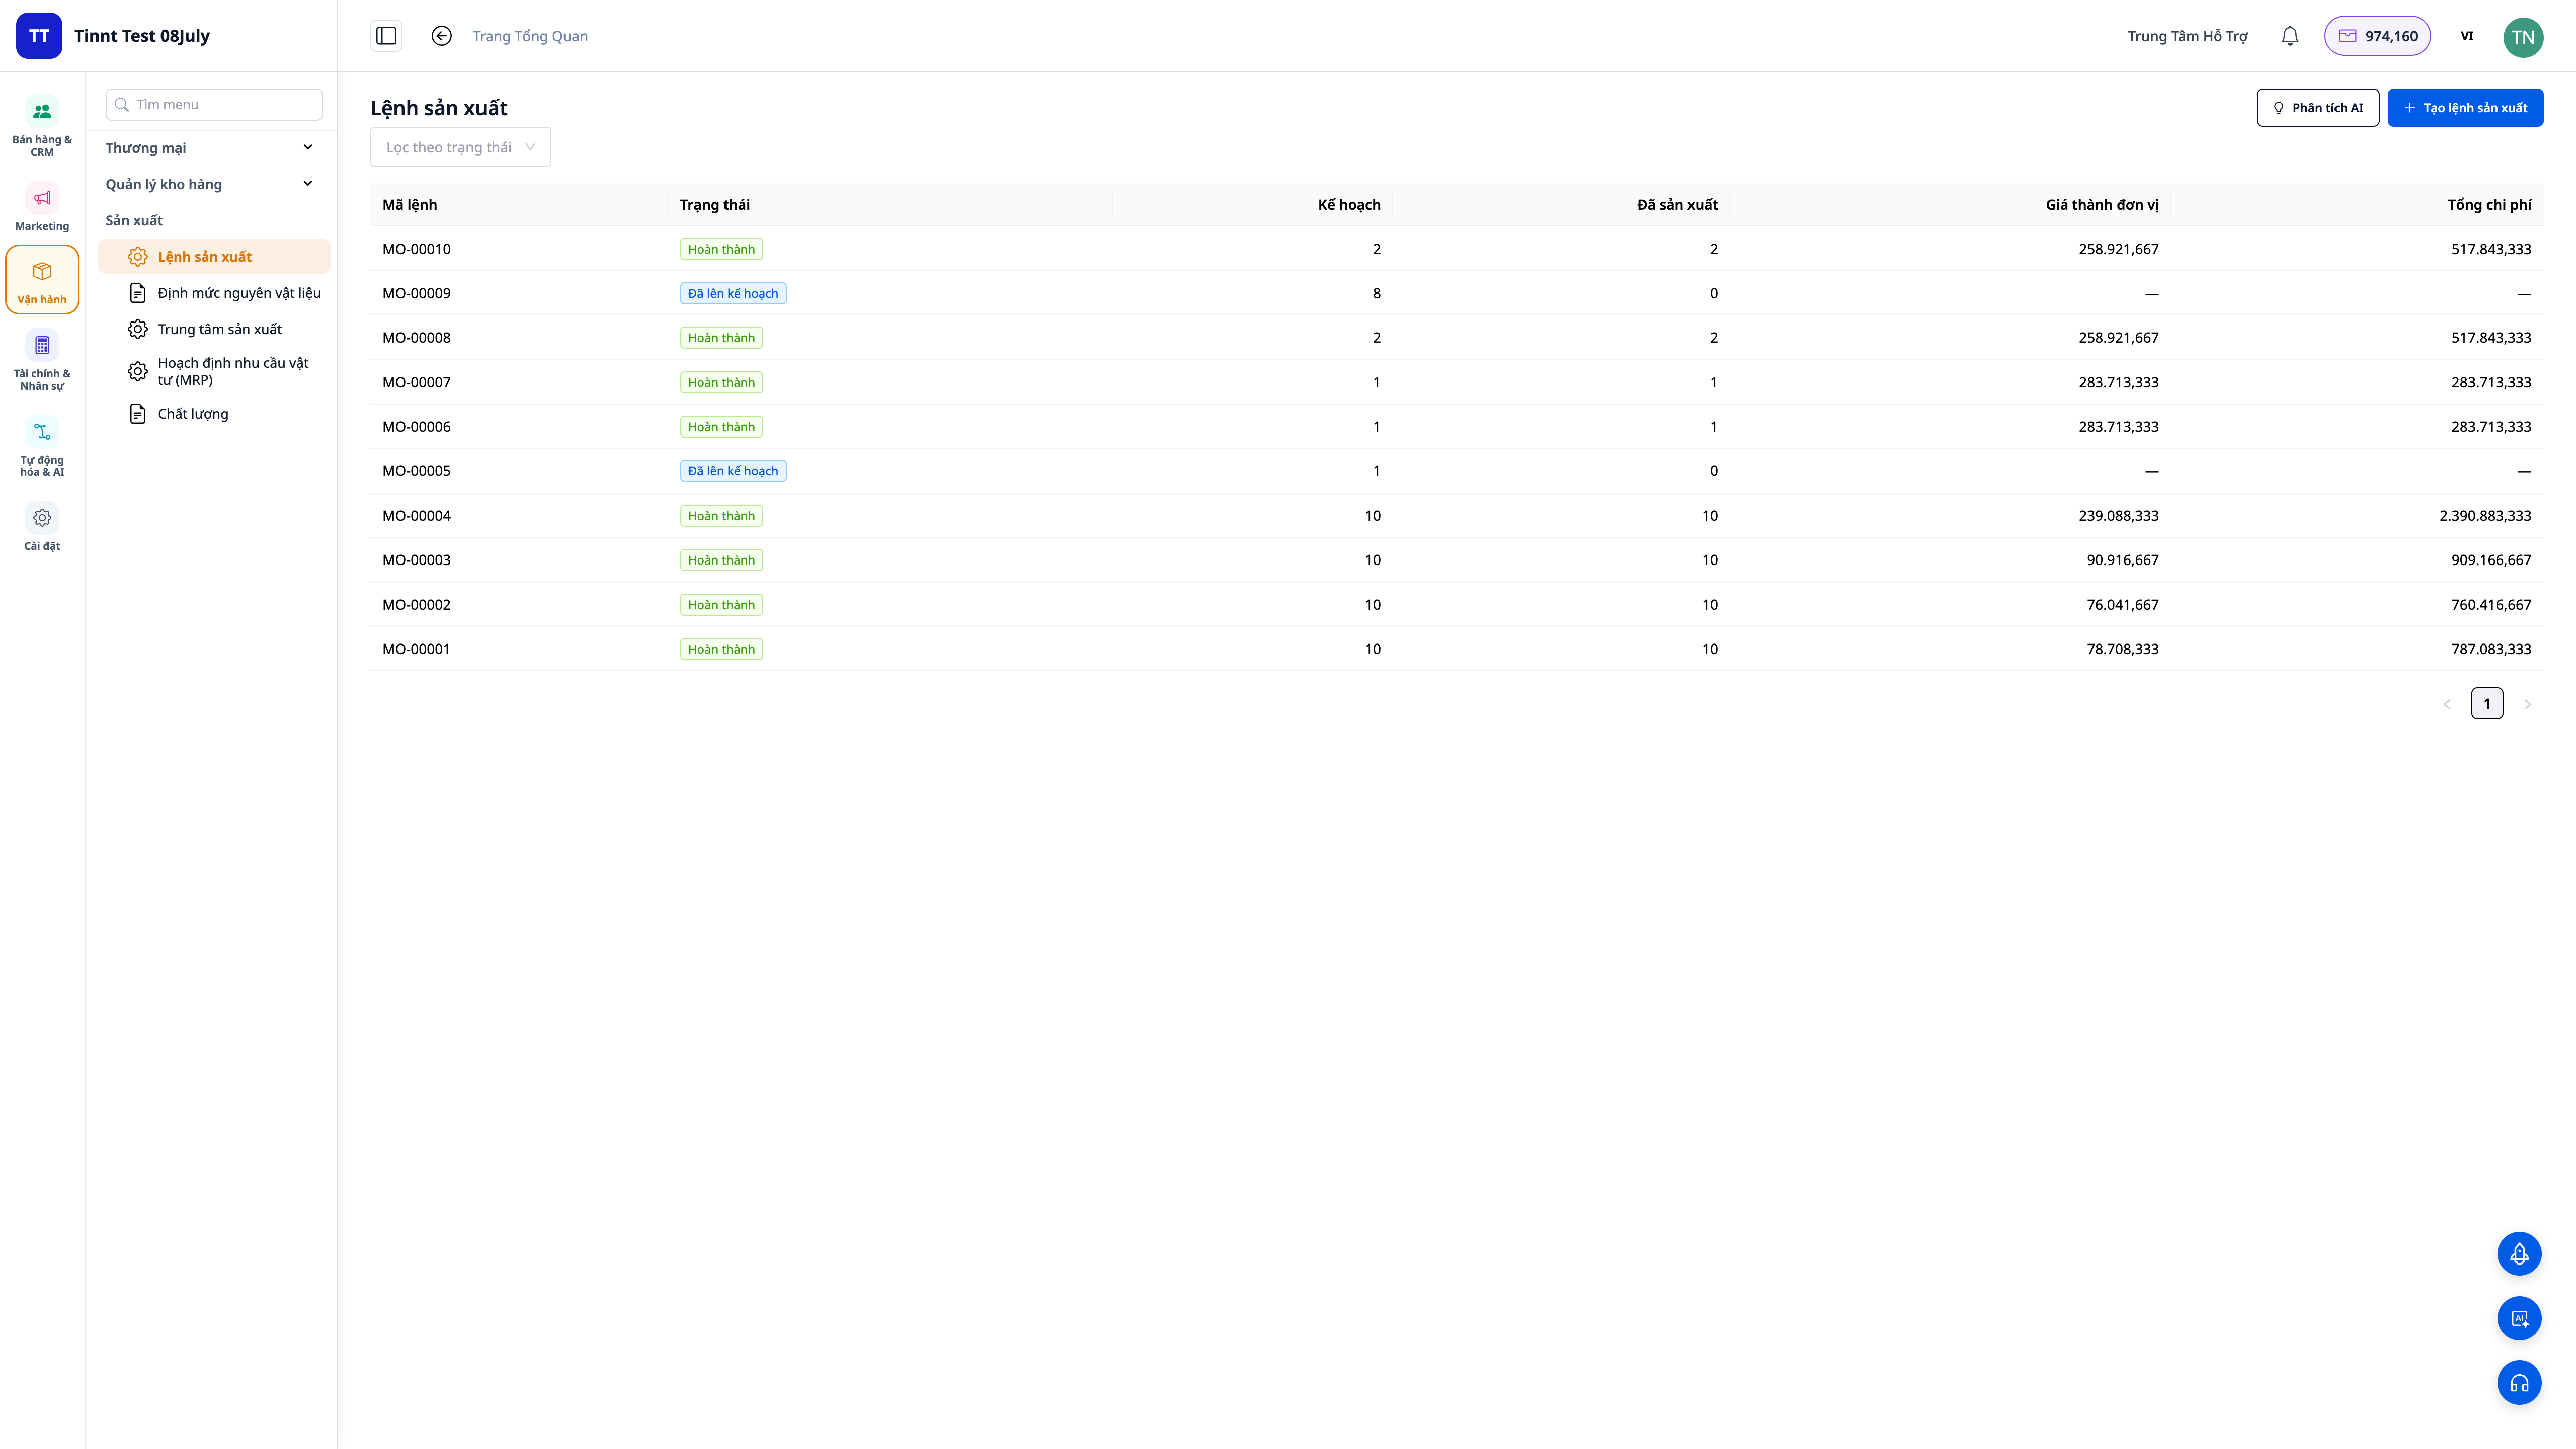Click Hoàn thành tag of MO-00010
The width and height of the screenshot is (2576, 1449).
721,249
